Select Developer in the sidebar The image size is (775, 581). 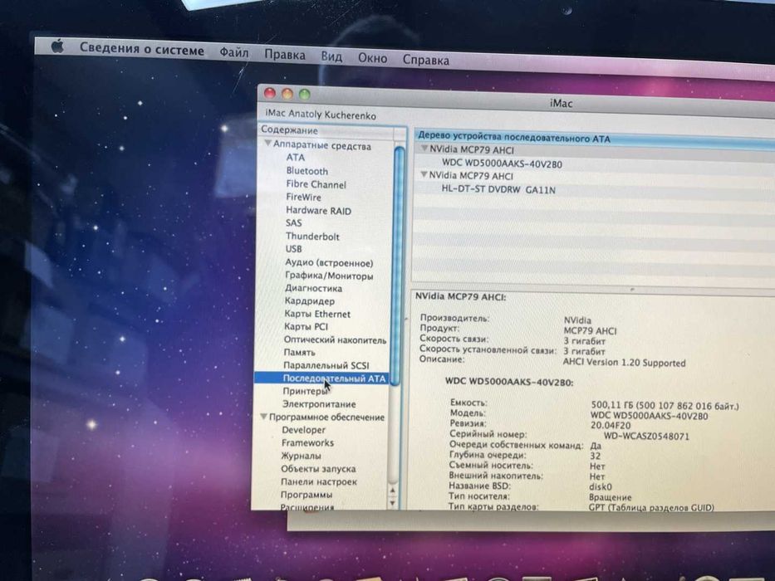coord(303,430)
